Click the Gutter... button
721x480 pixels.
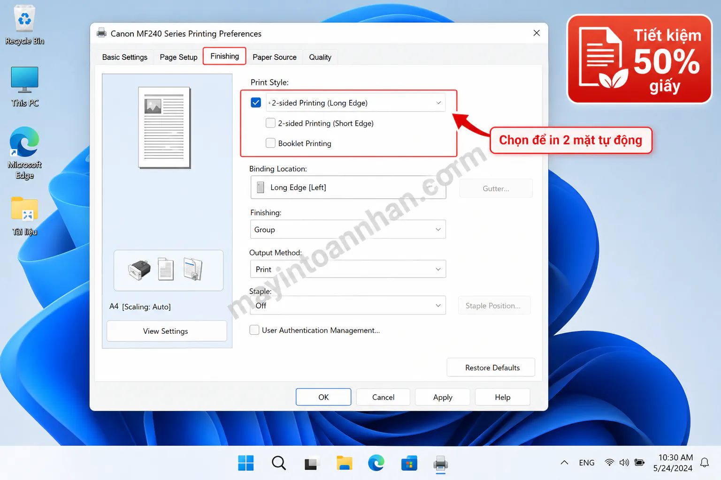[x=496, y=188]
